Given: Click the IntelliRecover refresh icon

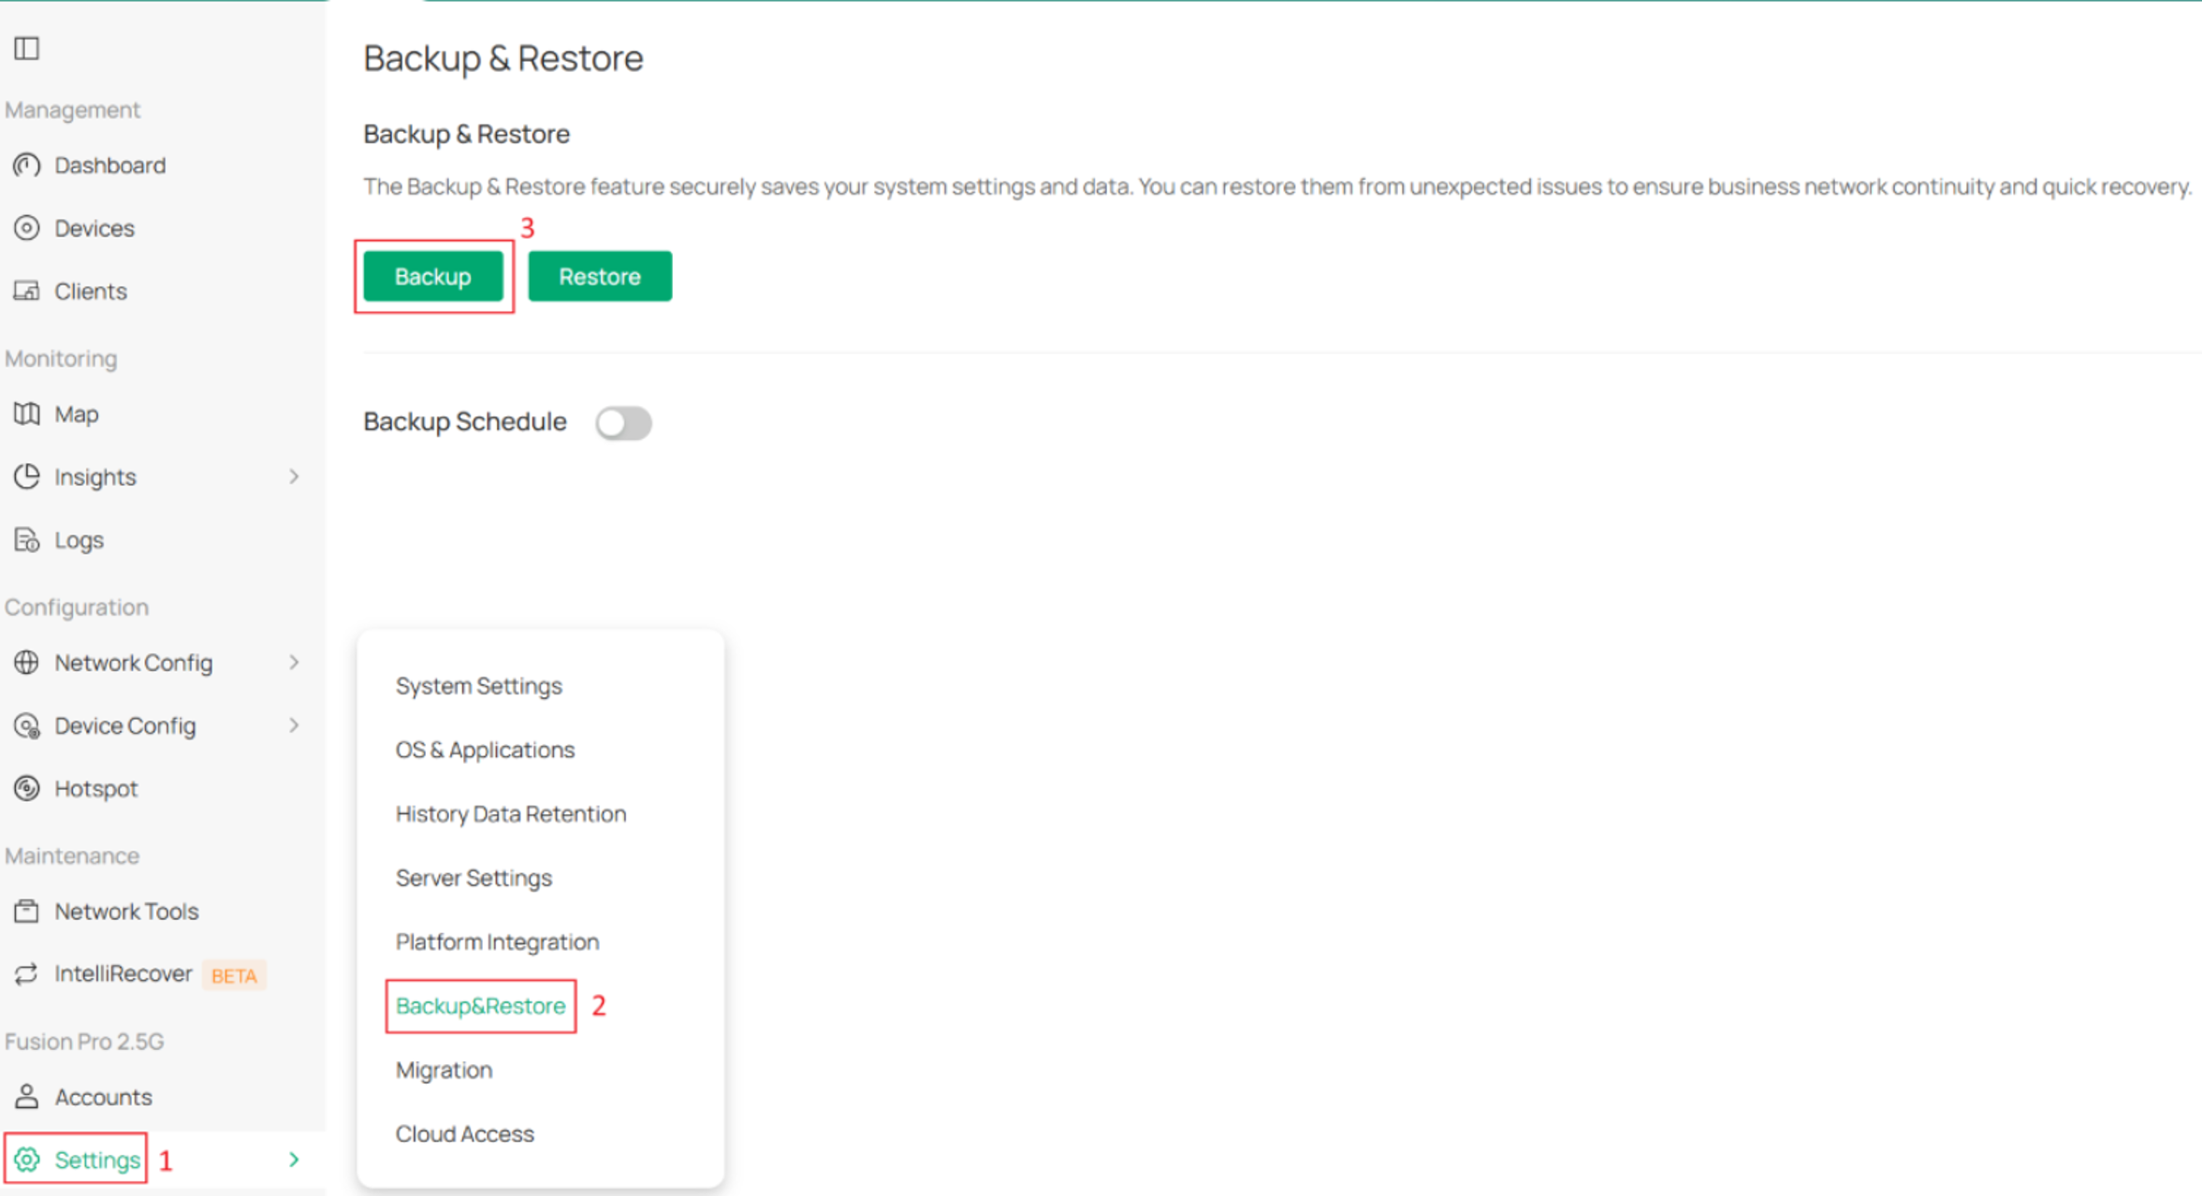Looking at the screenshot, I should 27,974.
